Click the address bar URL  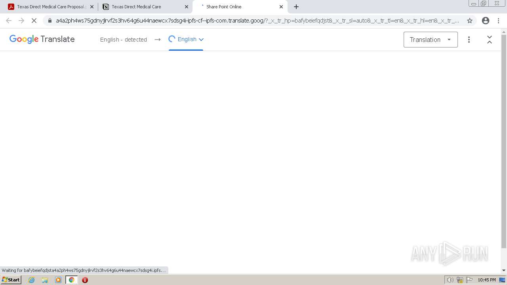[x=257, y=21]
